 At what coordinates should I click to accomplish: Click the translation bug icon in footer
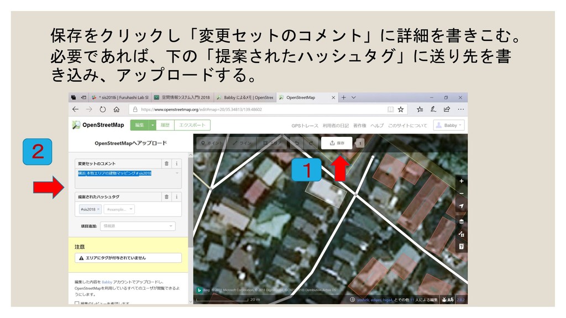[448, 300]
